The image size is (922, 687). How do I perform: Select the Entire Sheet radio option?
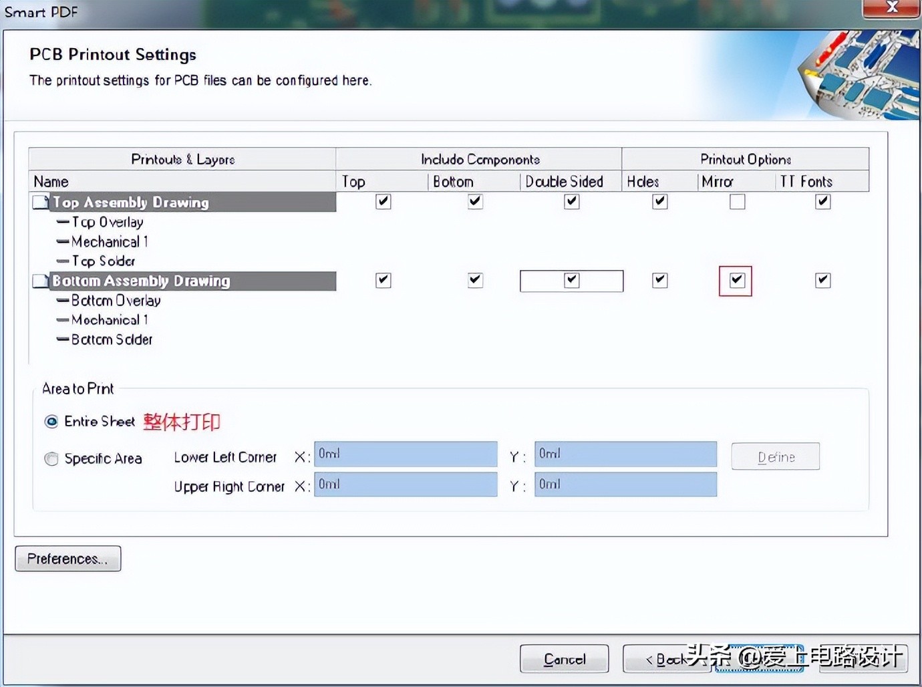pyautogui.click(x=51, y=422)
